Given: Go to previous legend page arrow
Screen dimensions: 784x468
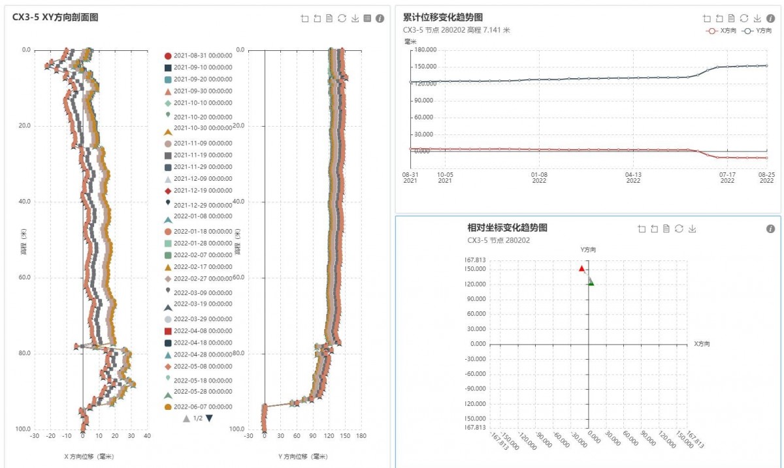Looking at the screenshot, I should coord(186,418).
